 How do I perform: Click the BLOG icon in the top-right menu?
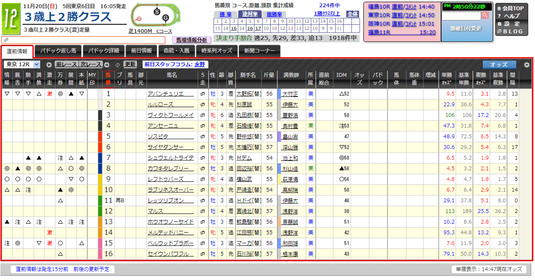click(499, 31)
